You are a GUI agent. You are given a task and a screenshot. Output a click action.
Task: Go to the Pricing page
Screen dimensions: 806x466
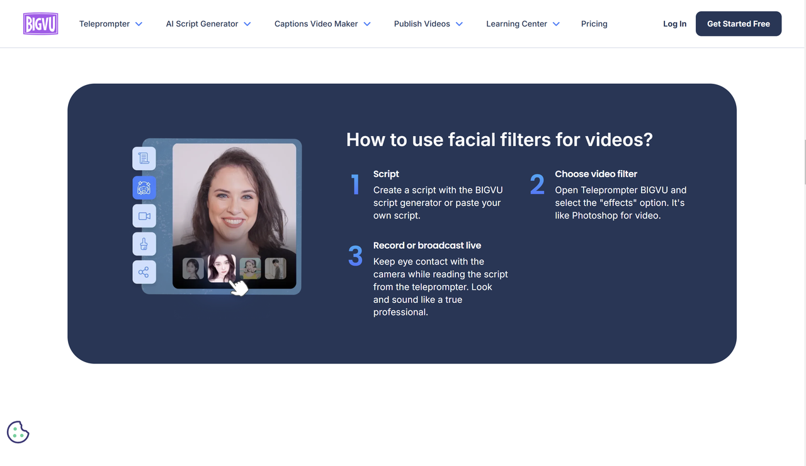click(594, 23)
